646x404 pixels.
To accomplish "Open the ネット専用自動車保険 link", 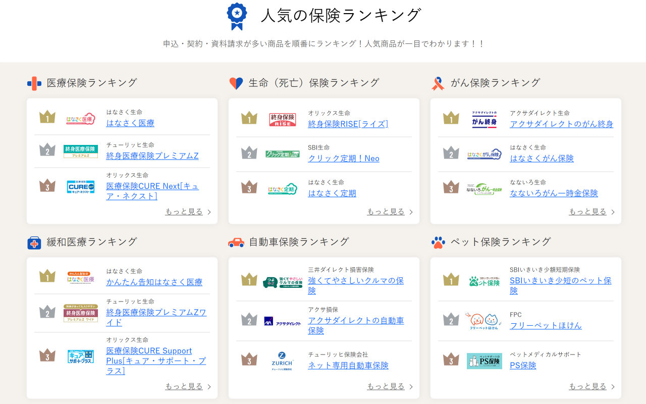I will point(348,366).
